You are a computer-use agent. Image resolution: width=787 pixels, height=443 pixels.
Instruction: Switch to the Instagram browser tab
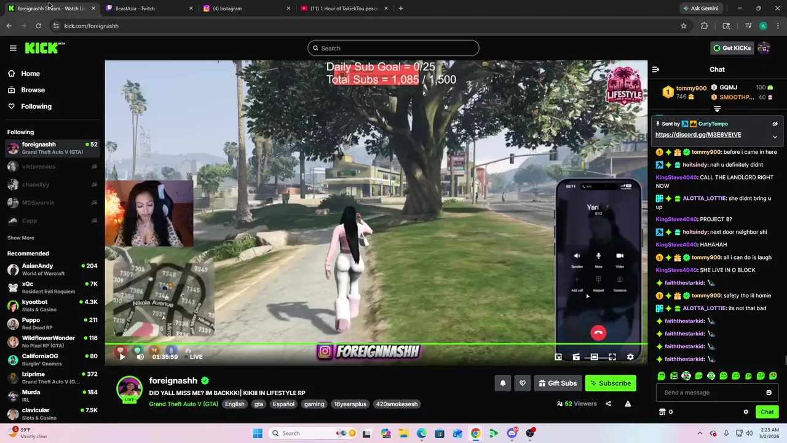click(x=246, y=9)
